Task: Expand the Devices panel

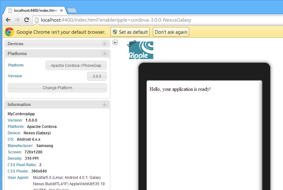Action: pyautogui.click(x=57, y=44)
